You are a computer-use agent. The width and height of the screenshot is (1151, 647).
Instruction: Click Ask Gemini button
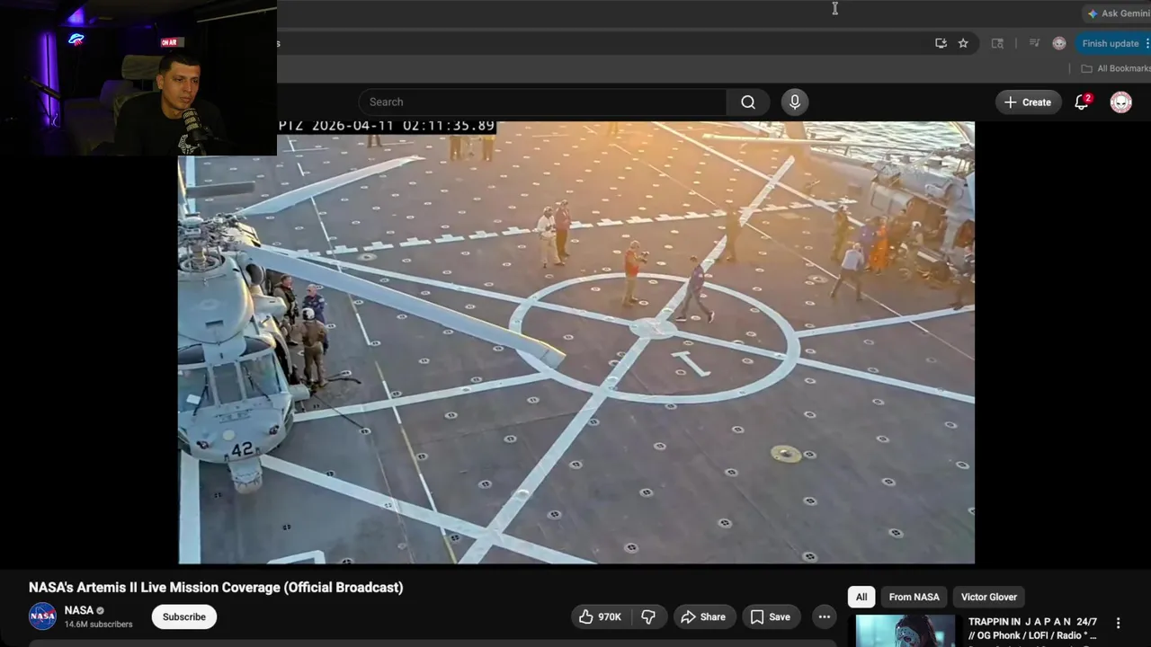1118,13
